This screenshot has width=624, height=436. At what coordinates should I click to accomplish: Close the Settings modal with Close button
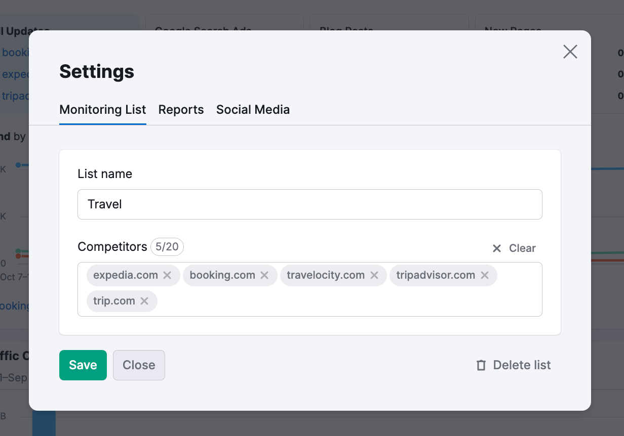click(139, 365)
